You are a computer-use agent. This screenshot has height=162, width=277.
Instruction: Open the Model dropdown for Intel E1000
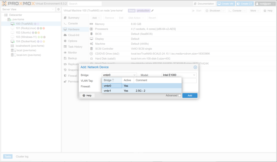[194, 75]
